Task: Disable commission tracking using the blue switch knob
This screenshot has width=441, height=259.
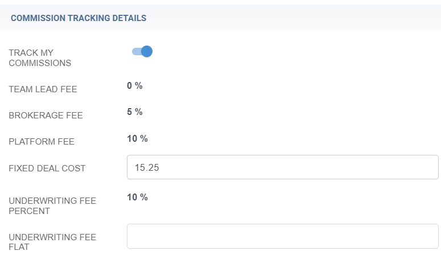Action: 147,52
